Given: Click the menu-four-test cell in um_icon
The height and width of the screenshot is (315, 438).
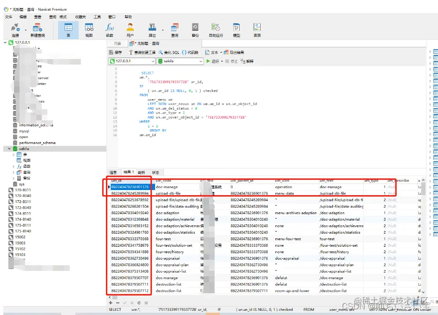Looking at the screenshot, I should click(x=288, y=239).
